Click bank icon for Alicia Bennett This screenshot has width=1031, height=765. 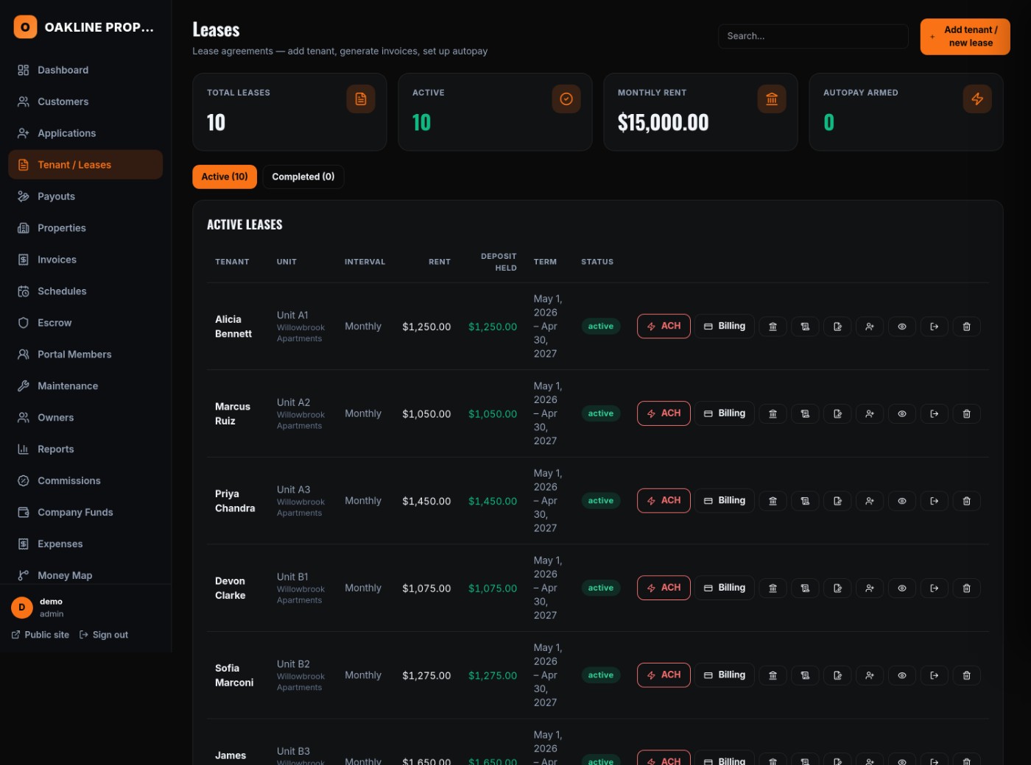[773, 327]
